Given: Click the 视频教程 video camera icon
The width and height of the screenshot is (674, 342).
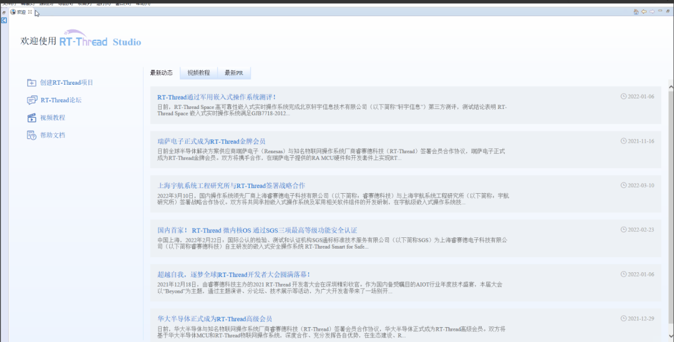Looking at the screenshot, I should (32, 118).
